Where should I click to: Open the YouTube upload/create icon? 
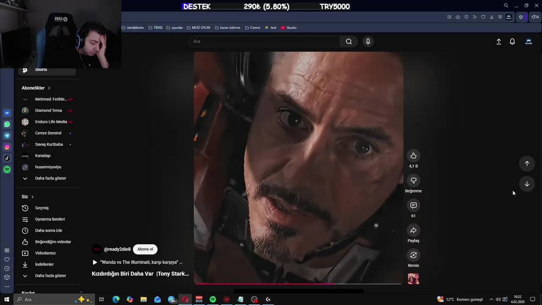pyautogui.click(x=499, y=42)
